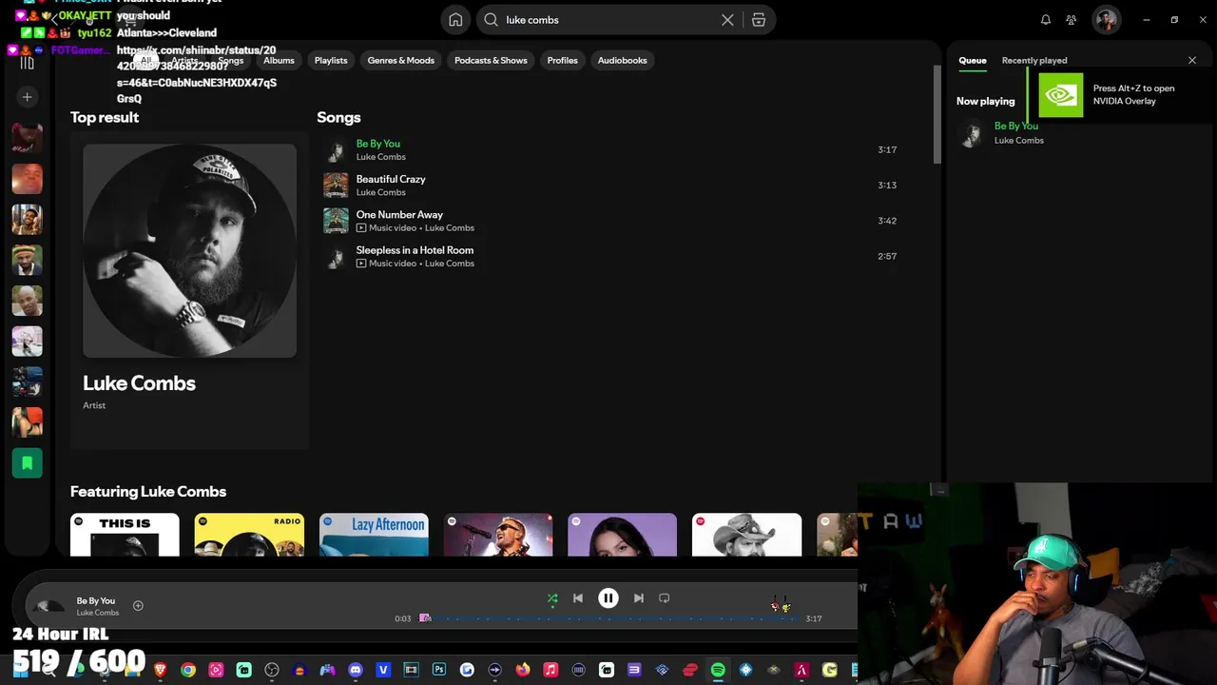Open Firefox from the taskbar
Viewport: 1217px width, 685px height.
[x=523, y=670]
